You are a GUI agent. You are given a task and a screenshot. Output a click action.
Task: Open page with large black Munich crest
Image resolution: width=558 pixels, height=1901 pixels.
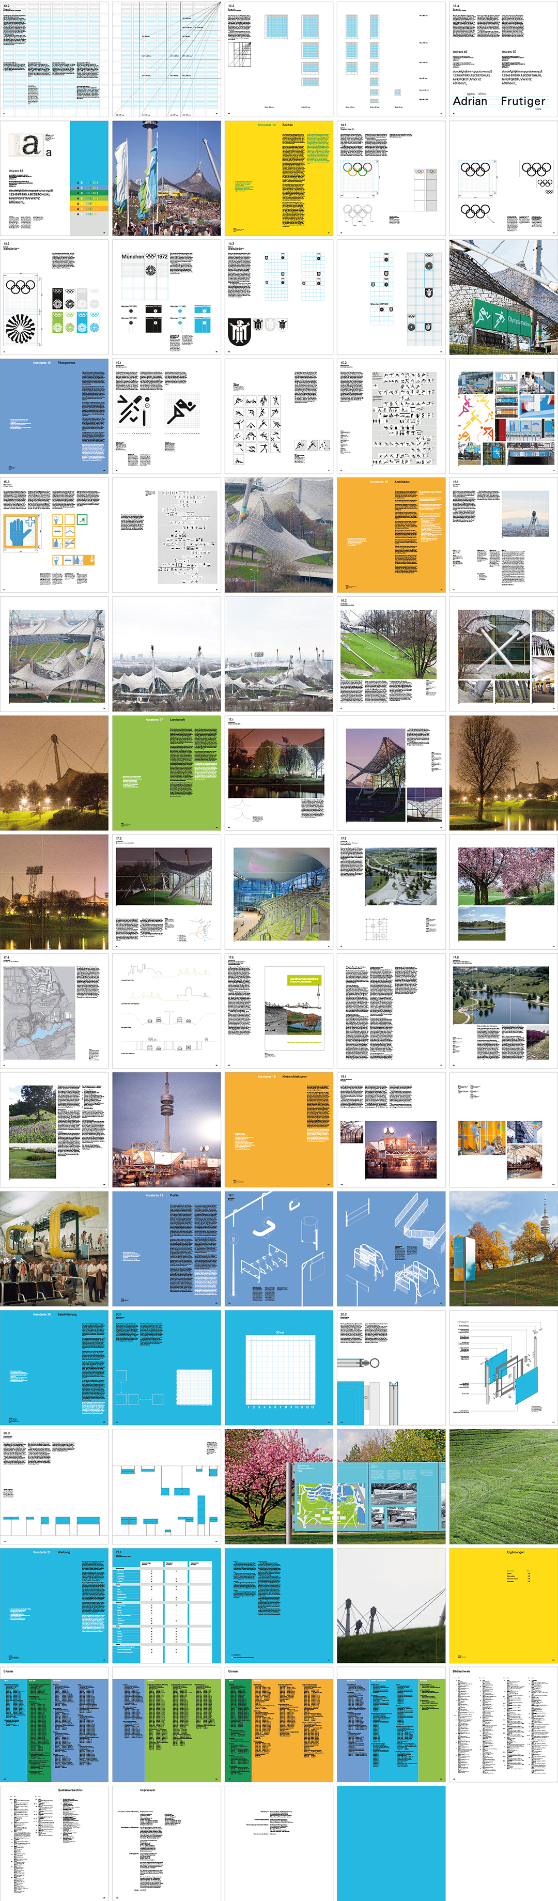[278, 297]
